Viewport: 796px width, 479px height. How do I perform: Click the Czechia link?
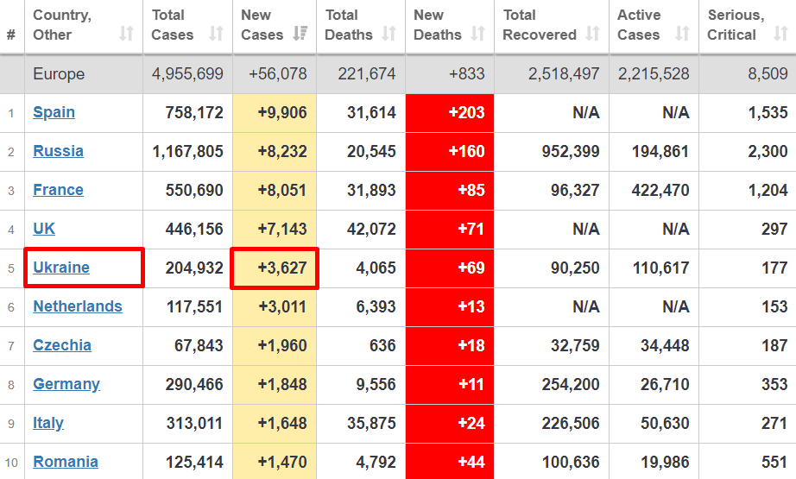62,345
